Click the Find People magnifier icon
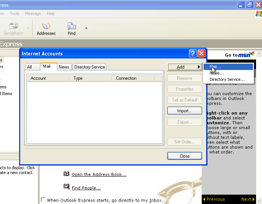The width and height of the screenshot is (262, 204). click(66, 186)
